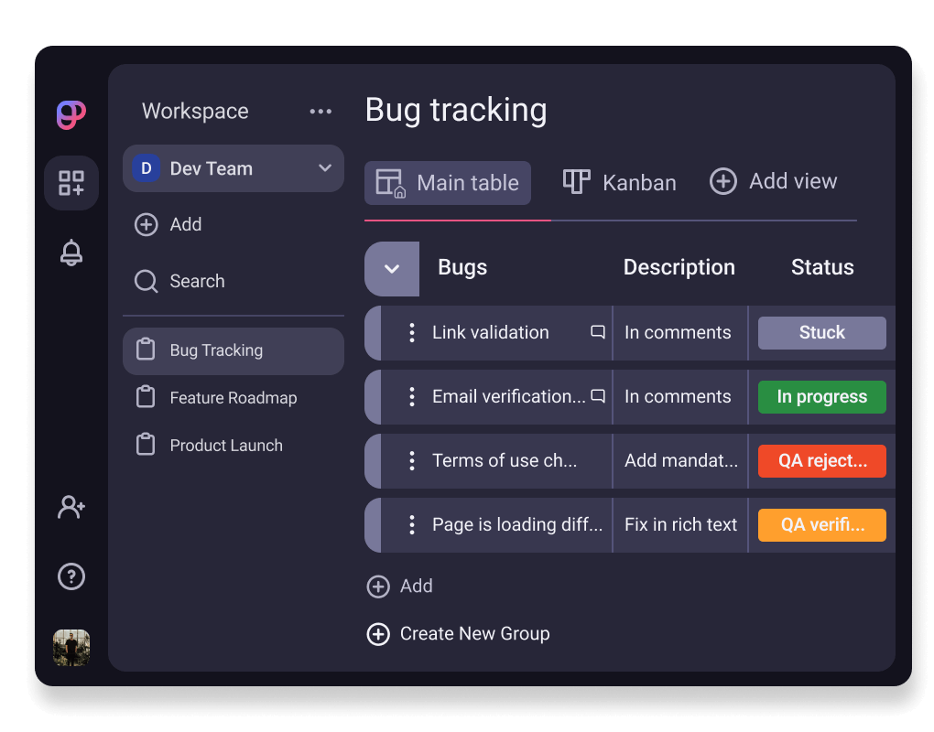Add a new bug with the Add button
Image resolution: width=934 pixels, height=732 pixels.
point(399,587)
